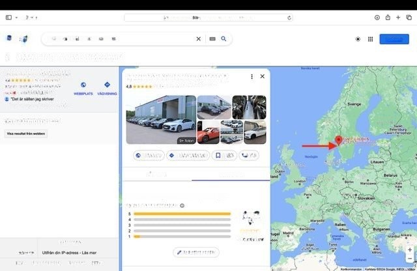This screenshot has height=271, width=417.
Task: Click the 4,8 star rating on the card
Action: 139,87
